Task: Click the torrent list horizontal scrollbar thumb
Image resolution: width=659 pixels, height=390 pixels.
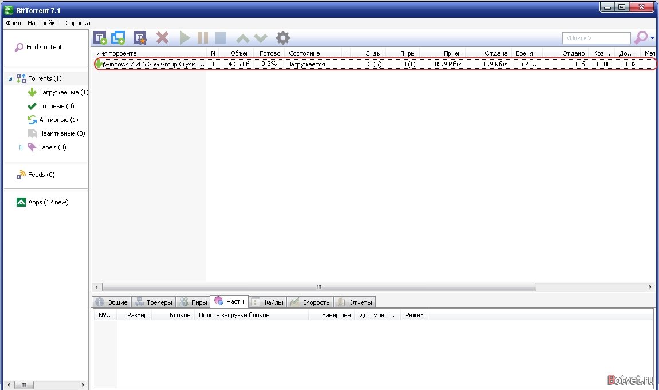Action: pos(319,287)
